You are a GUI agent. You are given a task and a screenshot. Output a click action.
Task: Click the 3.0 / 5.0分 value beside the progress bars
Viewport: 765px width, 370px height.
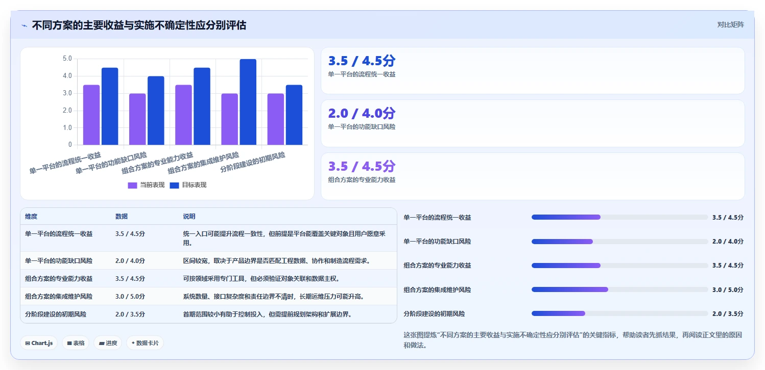(728, 289)
